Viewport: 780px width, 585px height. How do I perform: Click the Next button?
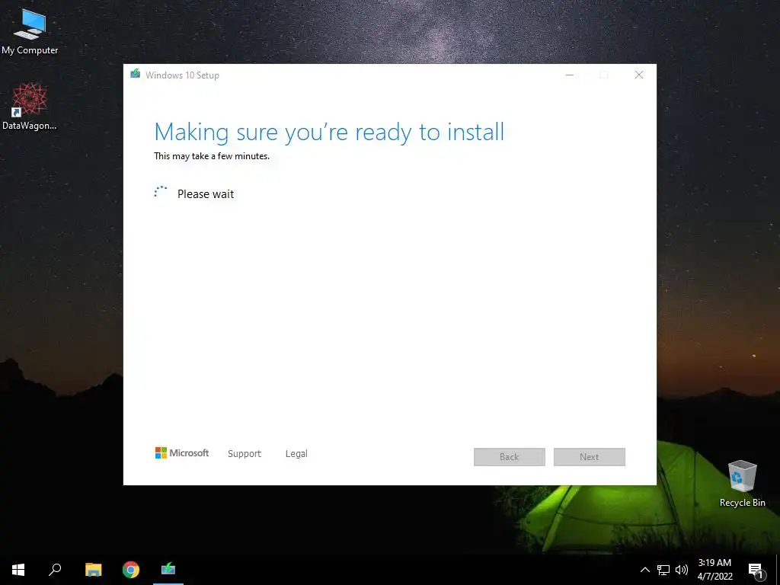[590, 457]
